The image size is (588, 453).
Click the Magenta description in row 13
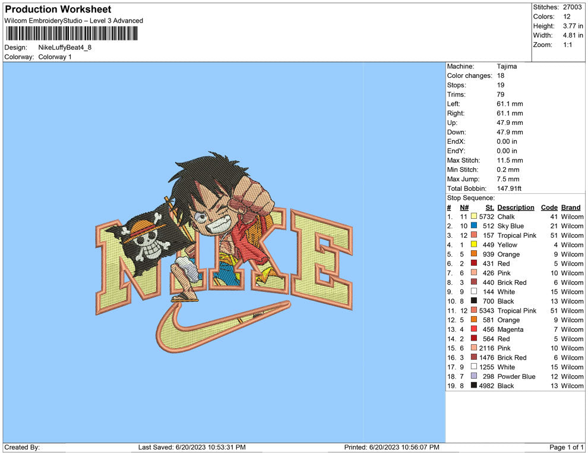pyautogui.click(x=510, y=329)
